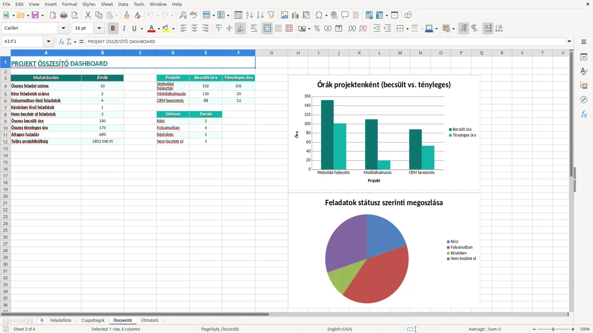Click the Cut scissors icon

click(x=88, y=15)
